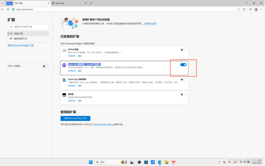Click the 查找新扩展 heading
The height and width of the screenshot is (166, 265).
click(68, 112)
